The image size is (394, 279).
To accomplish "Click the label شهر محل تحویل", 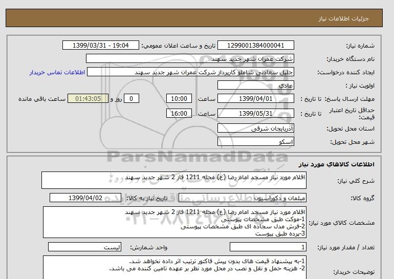I will pyautogui.click(x=352, y=142).
